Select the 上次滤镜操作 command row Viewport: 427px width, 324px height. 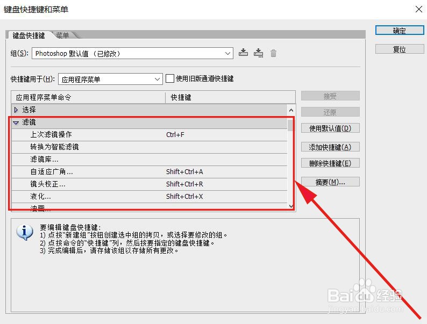coord(149,135)
